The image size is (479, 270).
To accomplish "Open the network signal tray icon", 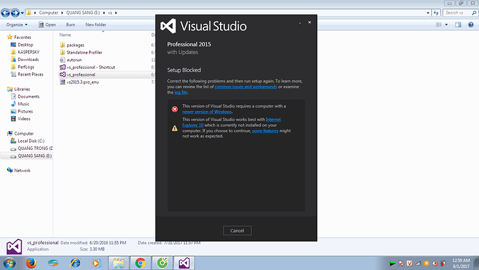I will tap(418, 263).
